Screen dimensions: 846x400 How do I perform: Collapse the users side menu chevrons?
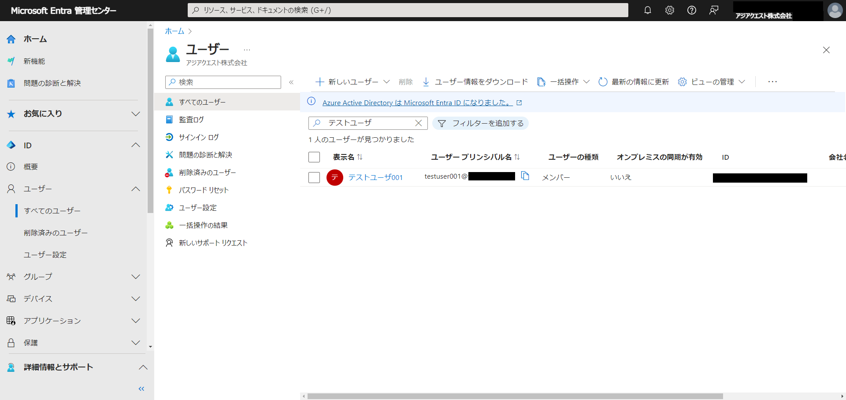(x=291, y=82)
